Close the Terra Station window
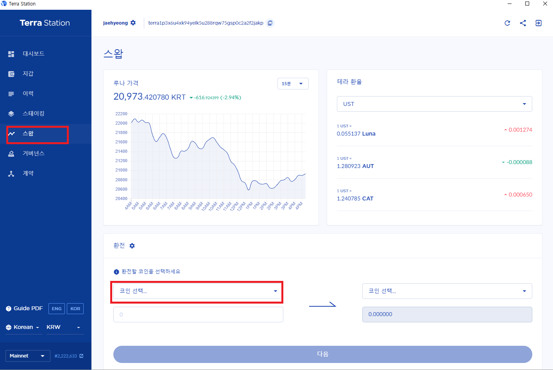This screenshot has height=370, width=553. (x=545, y=4)
